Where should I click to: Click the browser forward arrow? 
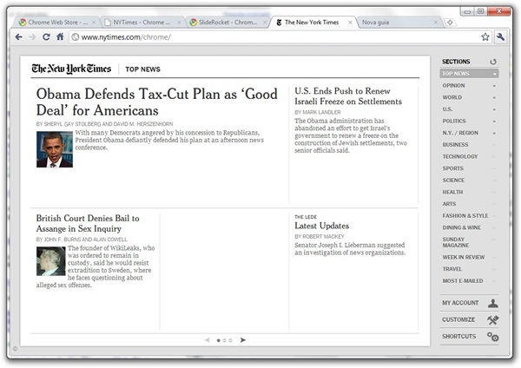[x=32, y=36]
